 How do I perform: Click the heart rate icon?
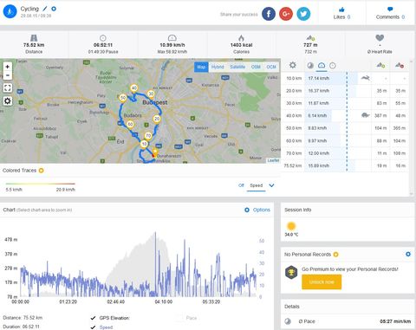point(380,38)
